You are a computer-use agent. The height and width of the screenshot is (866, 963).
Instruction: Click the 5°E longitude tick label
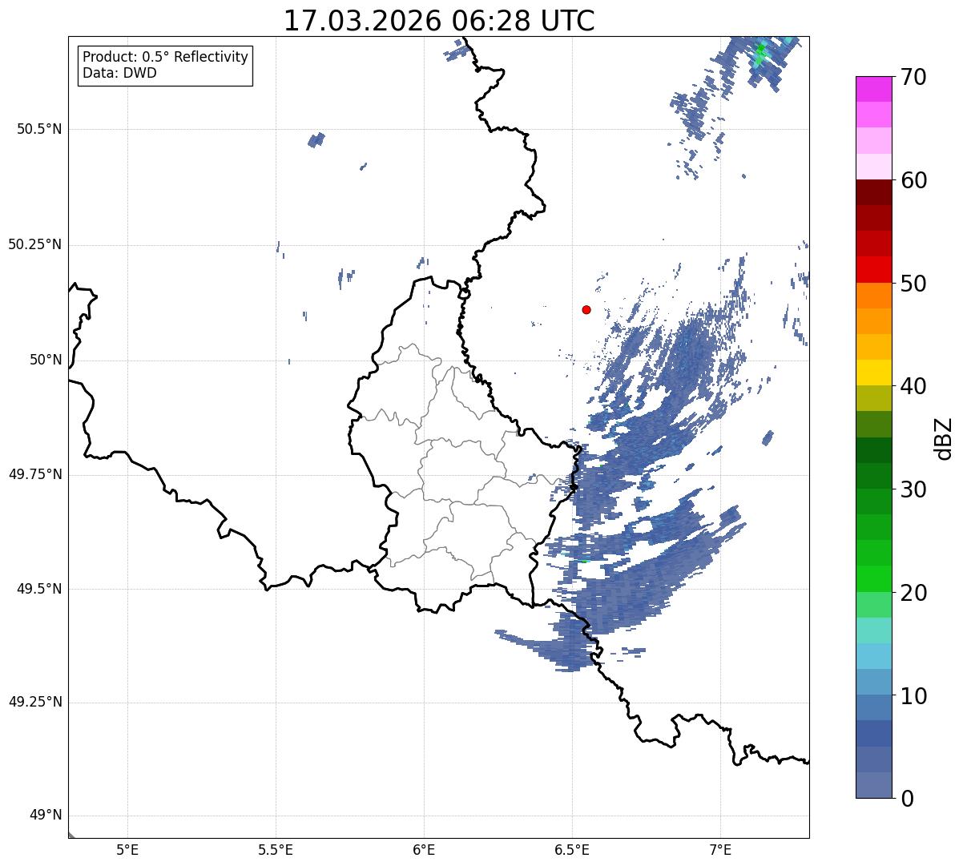[x=127, y=850]
